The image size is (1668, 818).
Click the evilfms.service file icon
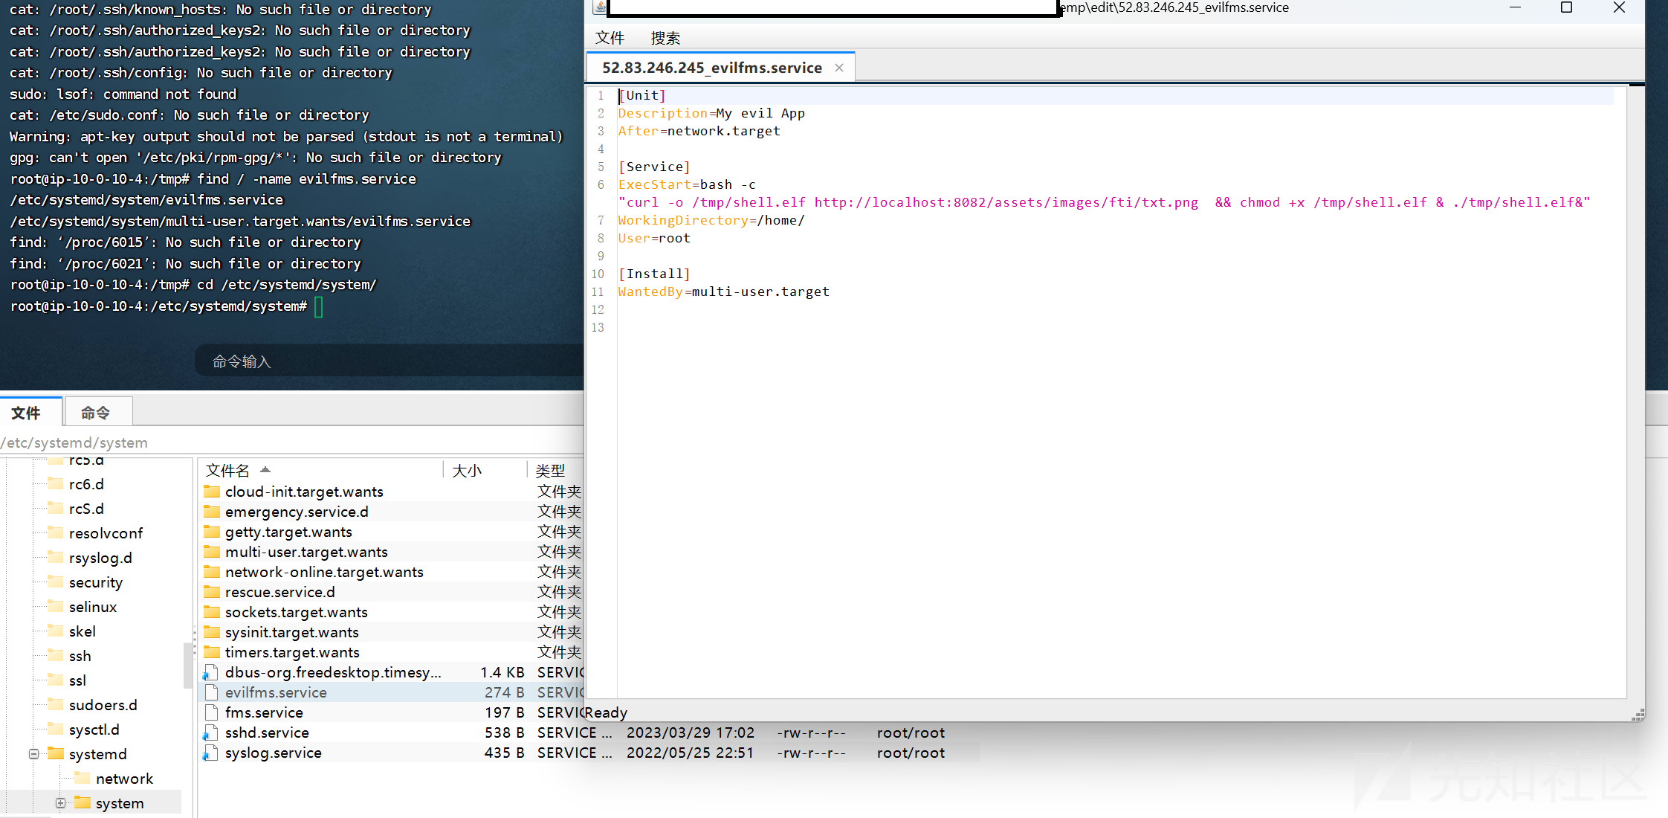point(211,692)
